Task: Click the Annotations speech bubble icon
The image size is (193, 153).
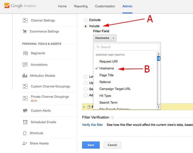Action: click(25, 65)
